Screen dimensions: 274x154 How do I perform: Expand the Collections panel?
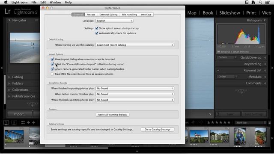(20, 90)
